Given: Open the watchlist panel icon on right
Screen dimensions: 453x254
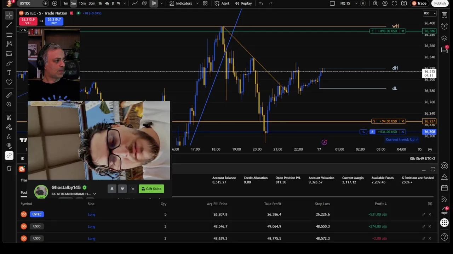Looking at the screenshot, I should (445, 15).
